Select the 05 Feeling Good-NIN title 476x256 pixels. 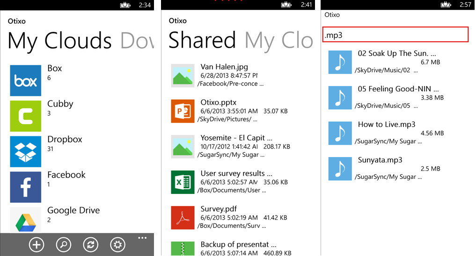[398, 89]
